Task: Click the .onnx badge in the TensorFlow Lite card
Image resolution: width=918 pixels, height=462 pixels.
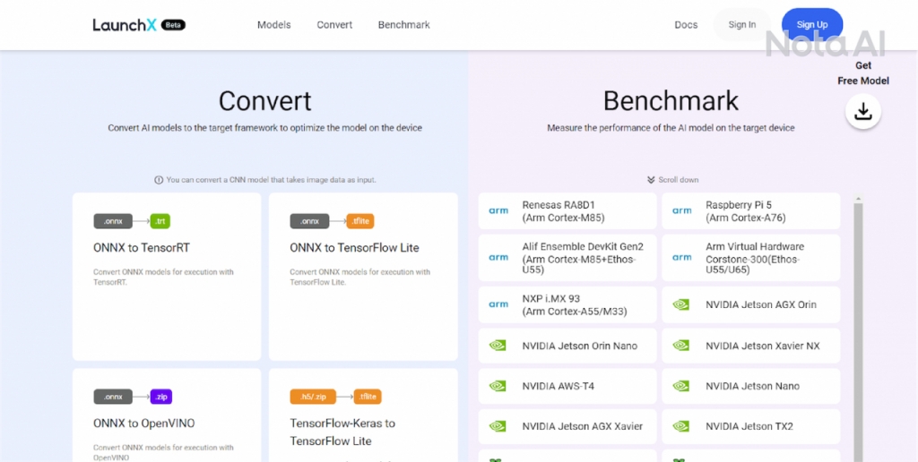Action: coord(309,221)
